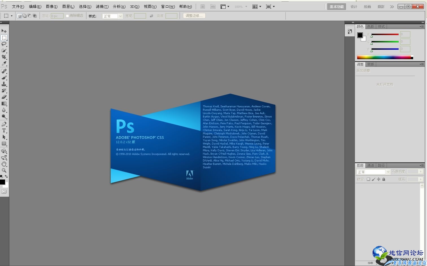Select the Clone Stamp tool

4,84
